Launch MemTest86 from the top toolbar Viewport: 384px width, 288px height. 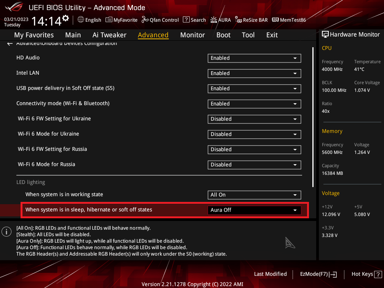289,20
